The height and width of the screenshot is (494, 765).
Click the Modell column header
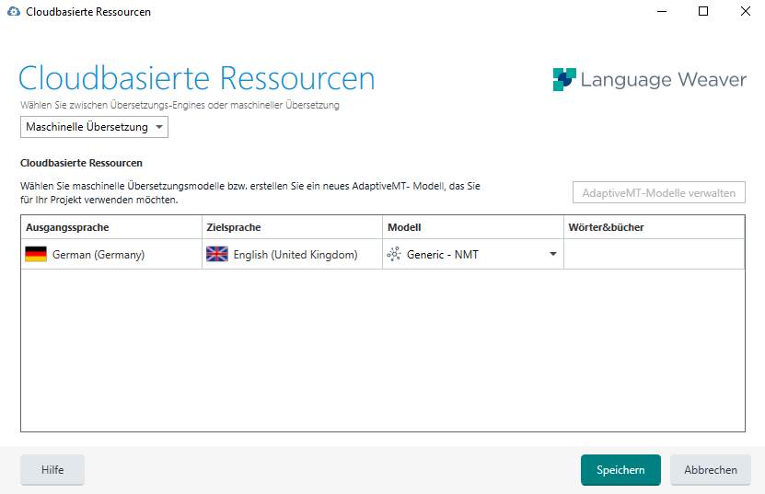[473, 227]
